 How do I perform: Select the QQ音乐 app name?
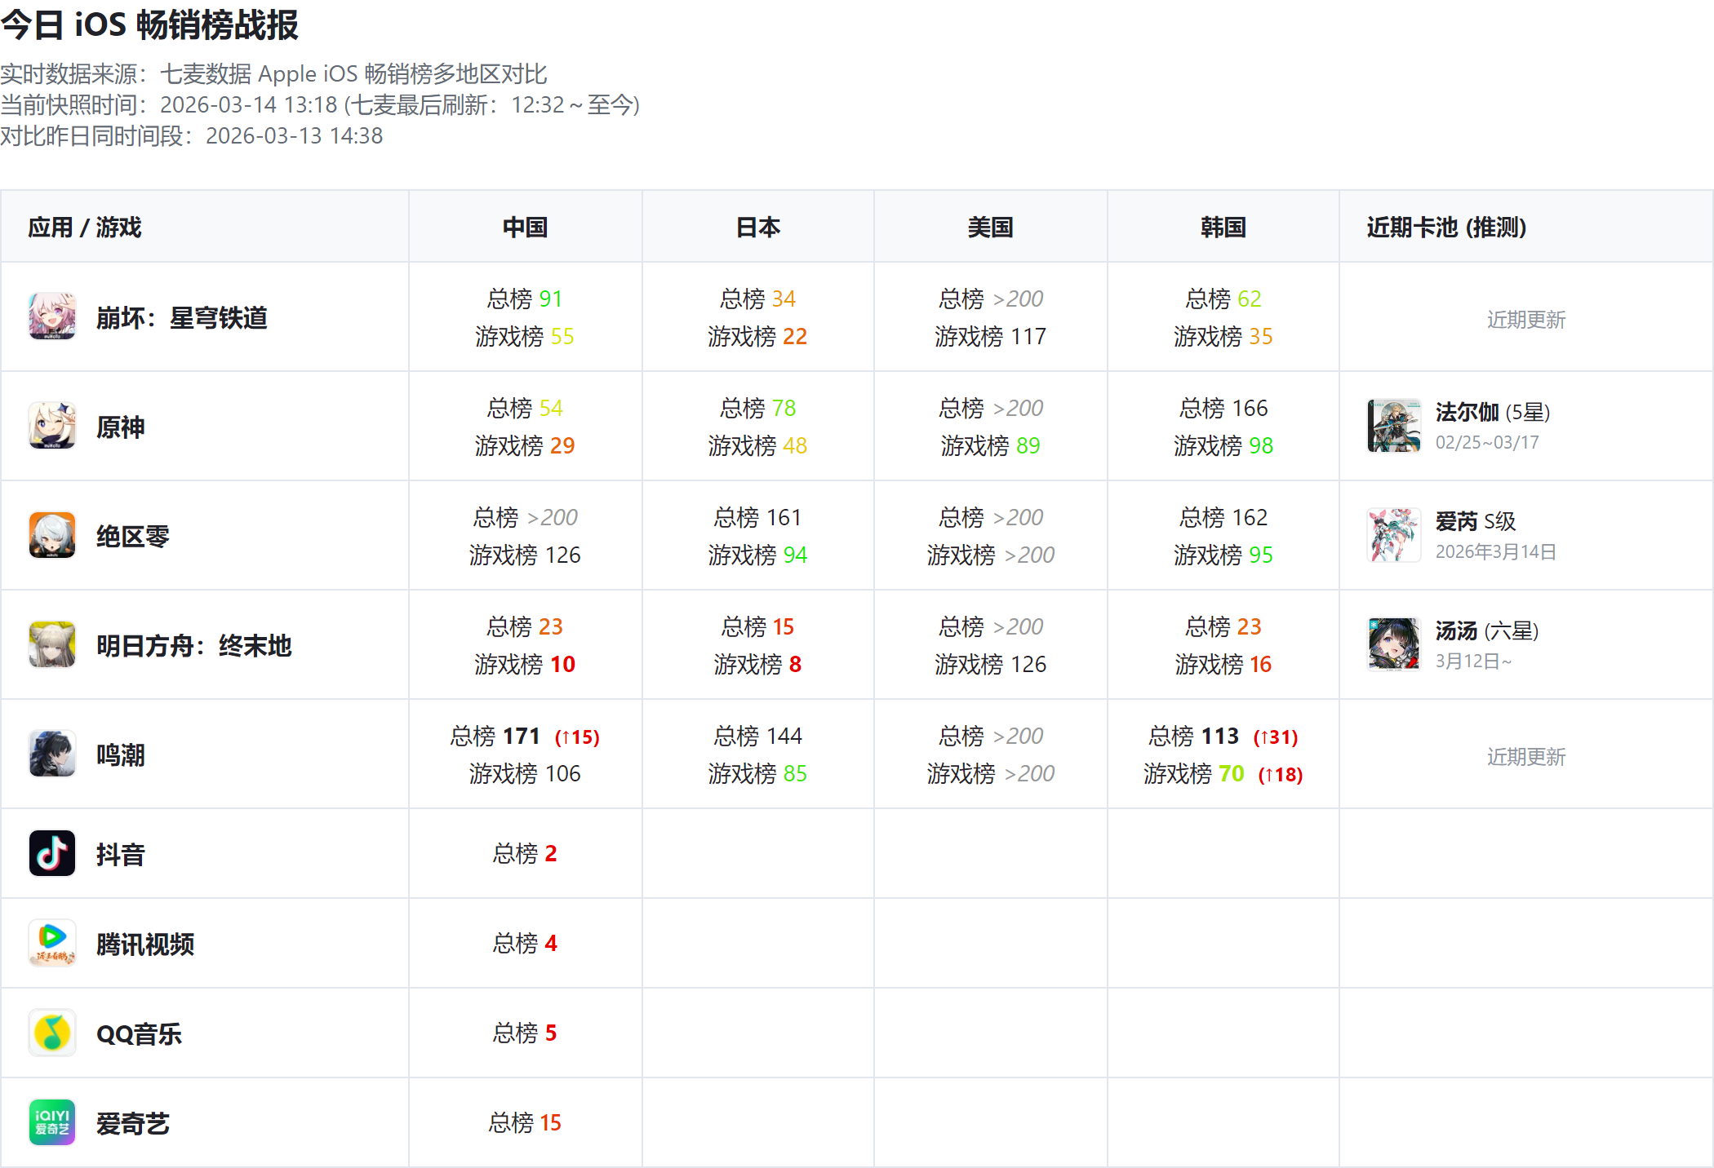pyautogui.click(x=140, y=1033)
